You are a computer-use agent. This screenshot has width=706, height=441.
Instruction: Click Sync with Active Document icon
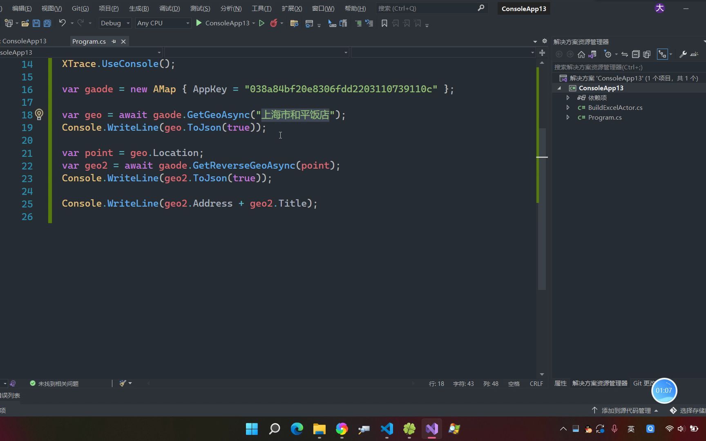(624, 54)
